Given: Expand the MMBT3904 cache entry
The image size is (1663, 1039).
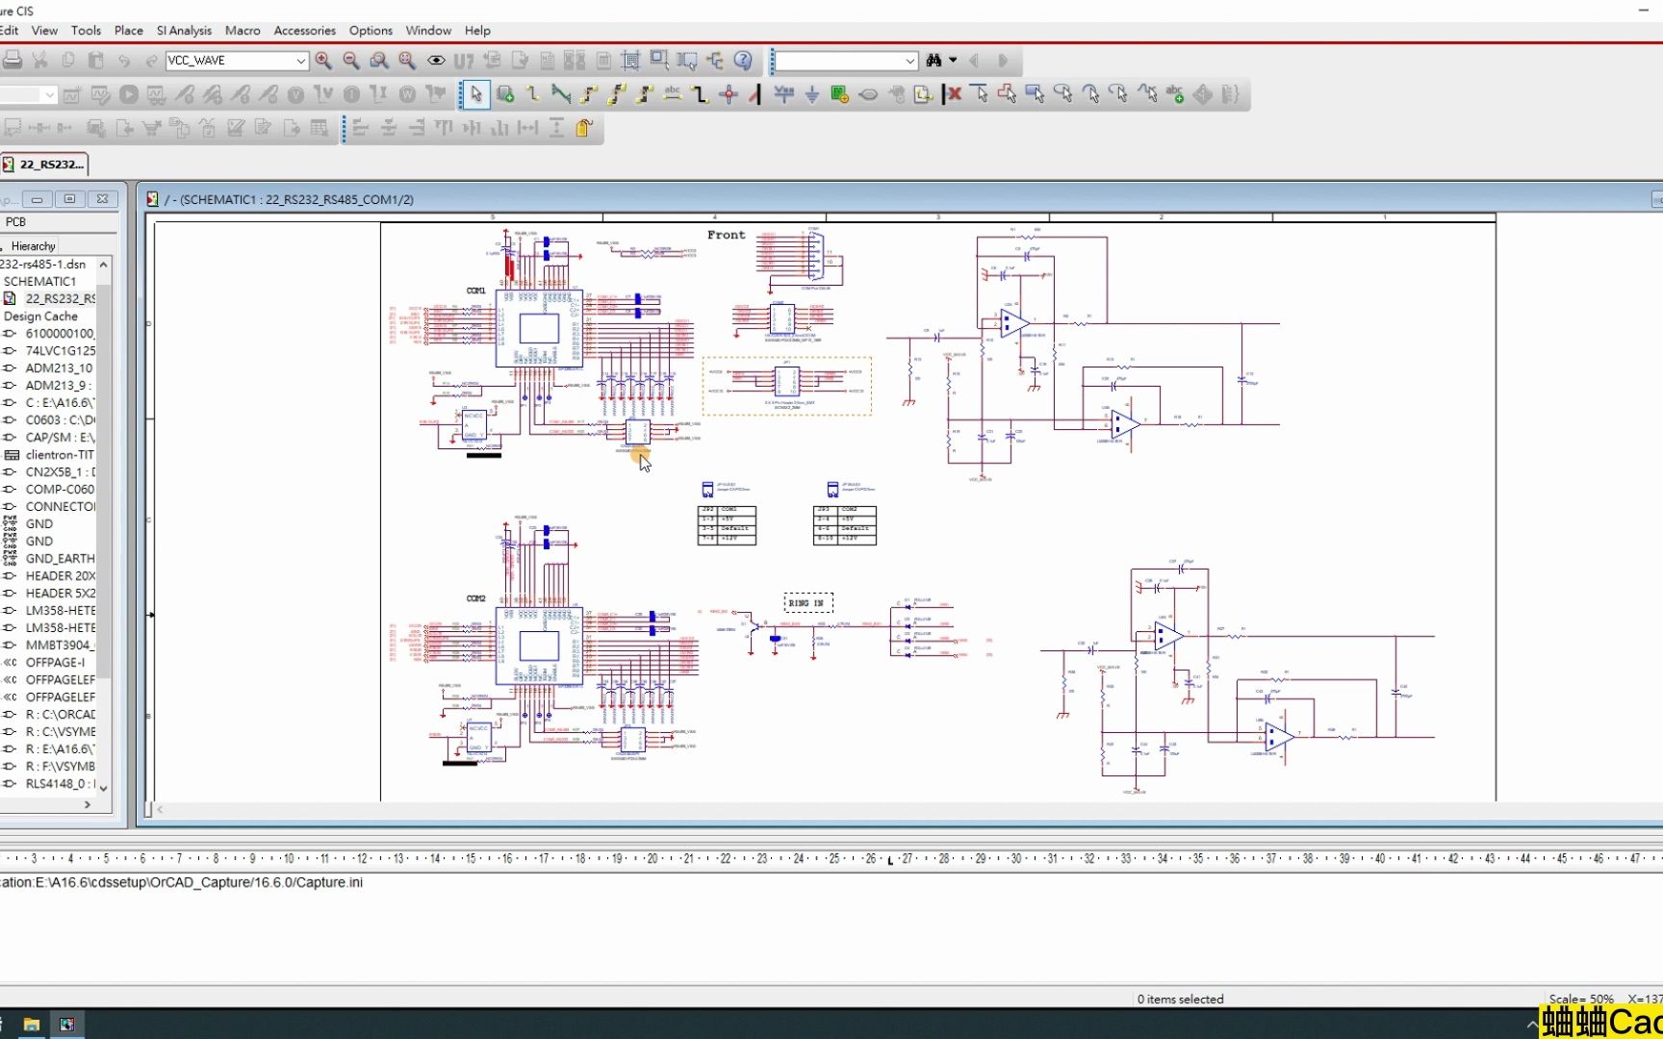Looking at the screenshot, I should (x=10, y=646).
